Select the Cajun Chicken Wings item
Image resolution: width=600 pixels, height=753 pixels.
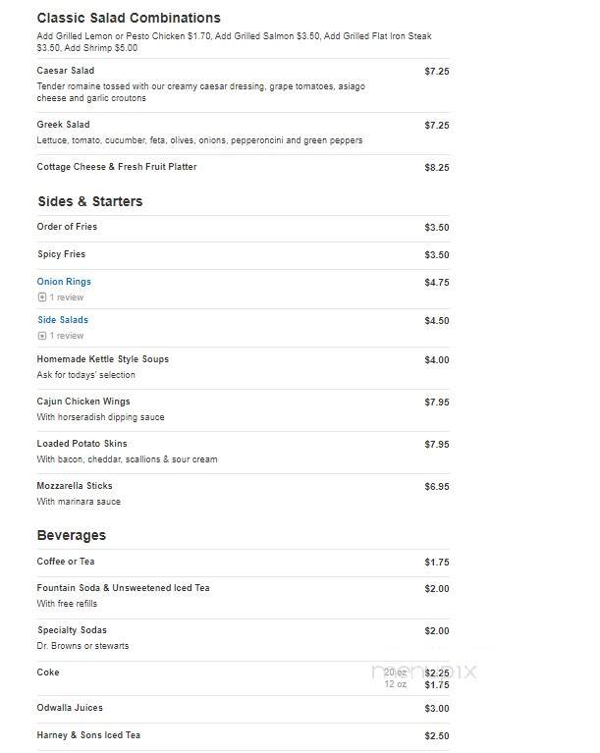pyautogui.click(x=83, y=402)
